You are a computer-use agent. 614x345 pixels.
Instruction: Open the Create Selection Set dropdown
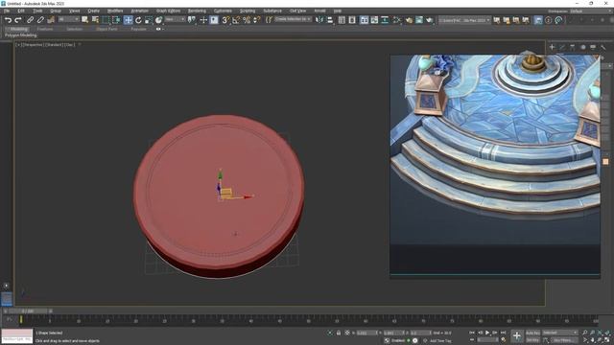click(293, 19)
